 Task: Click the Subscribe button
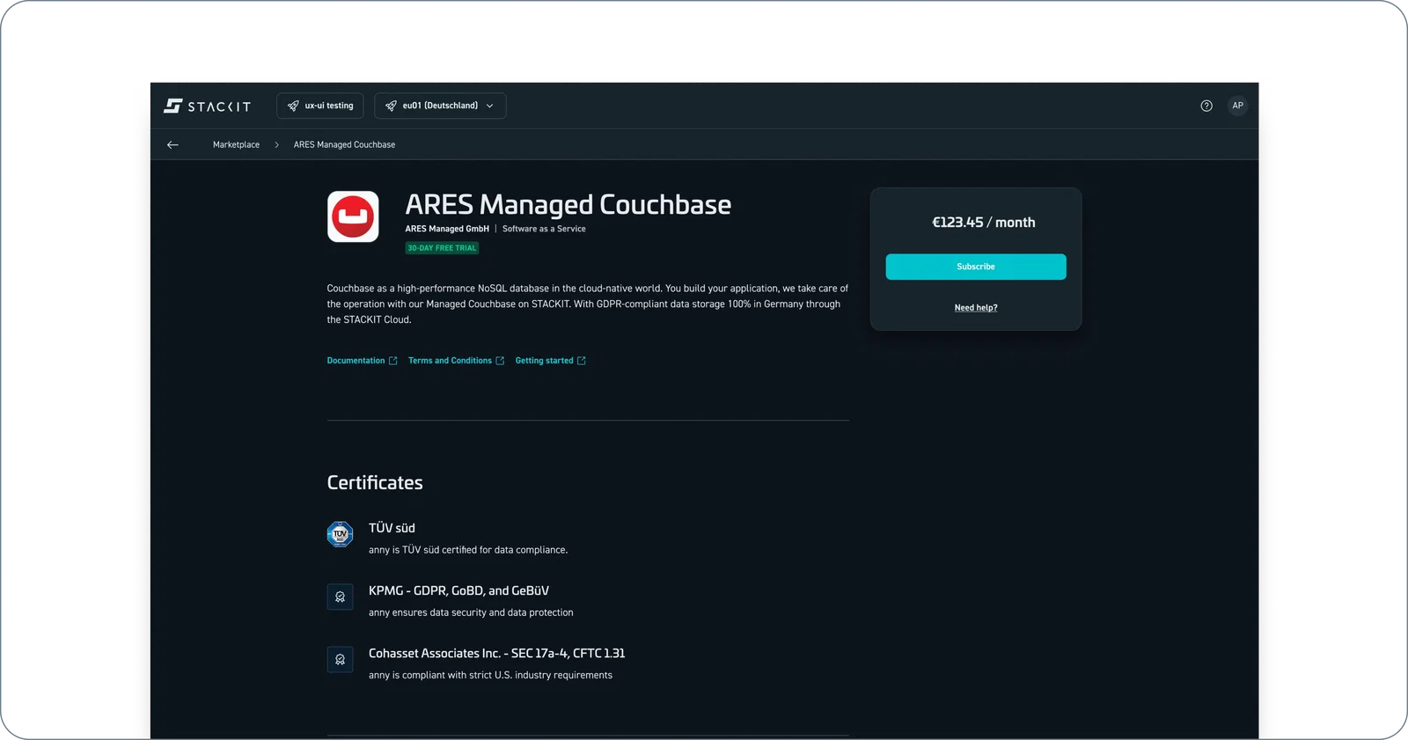pos(976,267)
